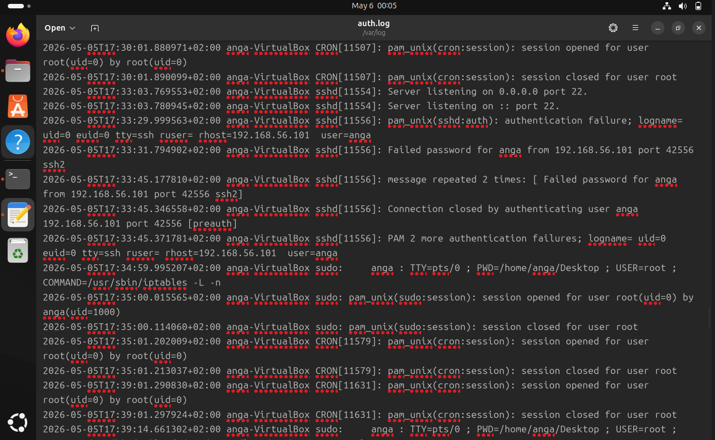Click 'anga(uid=1000)' text
The image size is (715, 440).
pos(81,312)
